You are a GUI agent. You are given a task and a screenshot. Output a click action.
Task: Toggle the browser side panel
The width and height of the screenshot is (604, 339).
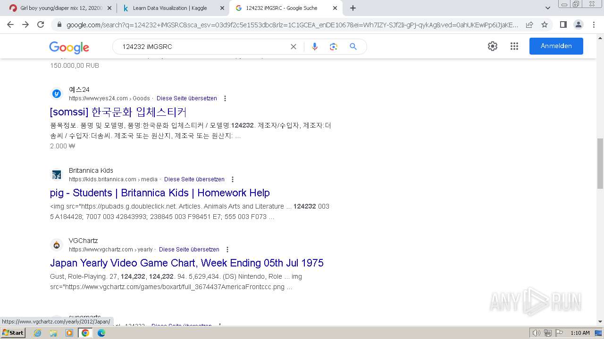pyautogui.click(x=563, y=24)
